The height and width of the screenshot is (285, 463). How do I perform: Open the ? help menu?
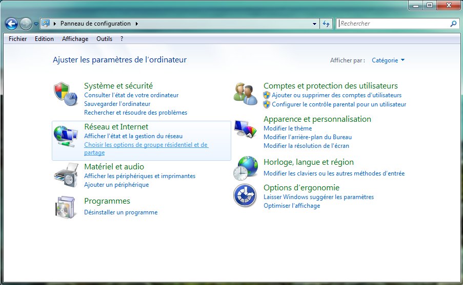pos(122,39)
